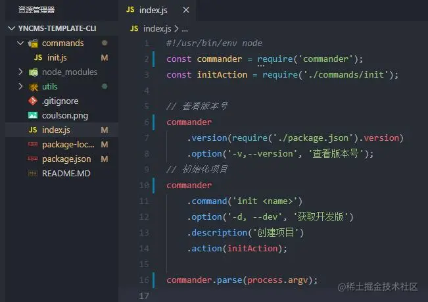Click the JS icon on the index.js tab
The height and width of the screenshot is (302, 428).
point(130,10)
